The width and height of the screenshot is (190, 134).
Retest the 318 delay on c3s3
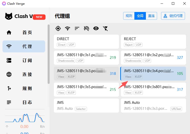pyautogui.click(x=113, y=74)
